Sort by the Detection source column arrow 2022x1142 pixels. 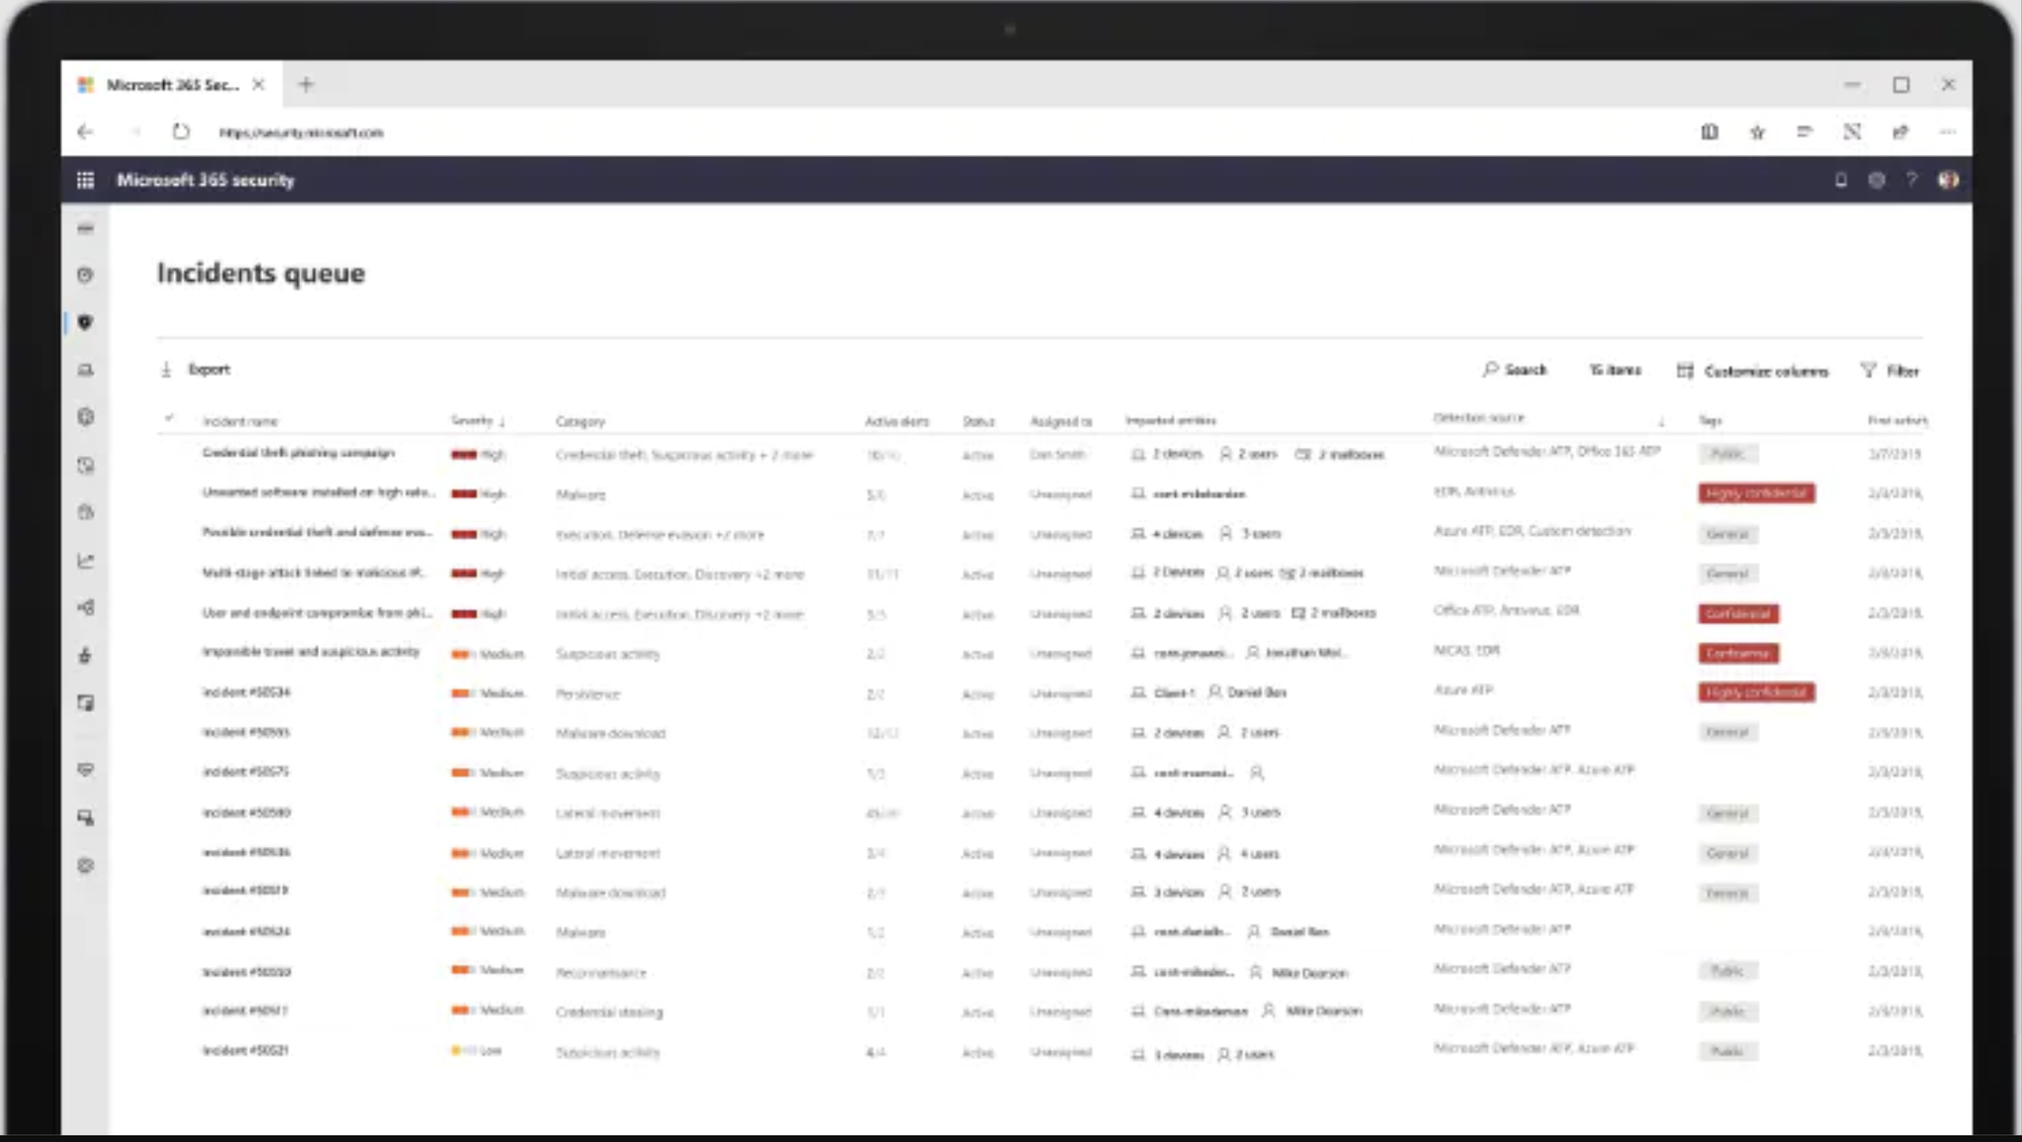1661,422
